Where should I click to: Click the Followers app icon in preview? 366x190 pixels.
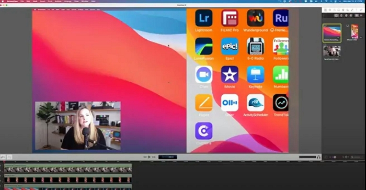281,46
